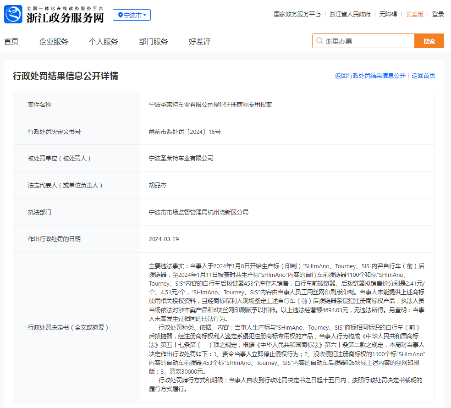Click penalized company value 宁波圣莱特车业有限公司
The image size is (451, 408).
[181, 158]
